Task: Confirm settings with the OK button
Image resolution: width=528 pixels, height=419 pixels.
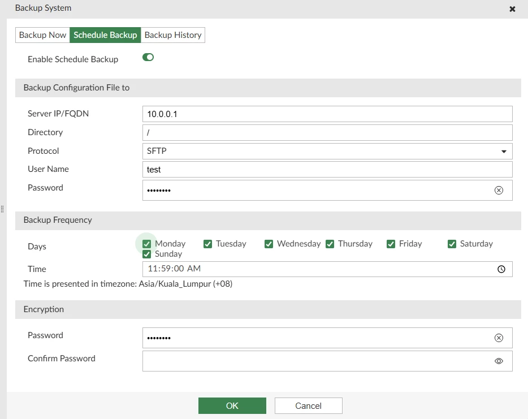Action: [x=232, y=405]
